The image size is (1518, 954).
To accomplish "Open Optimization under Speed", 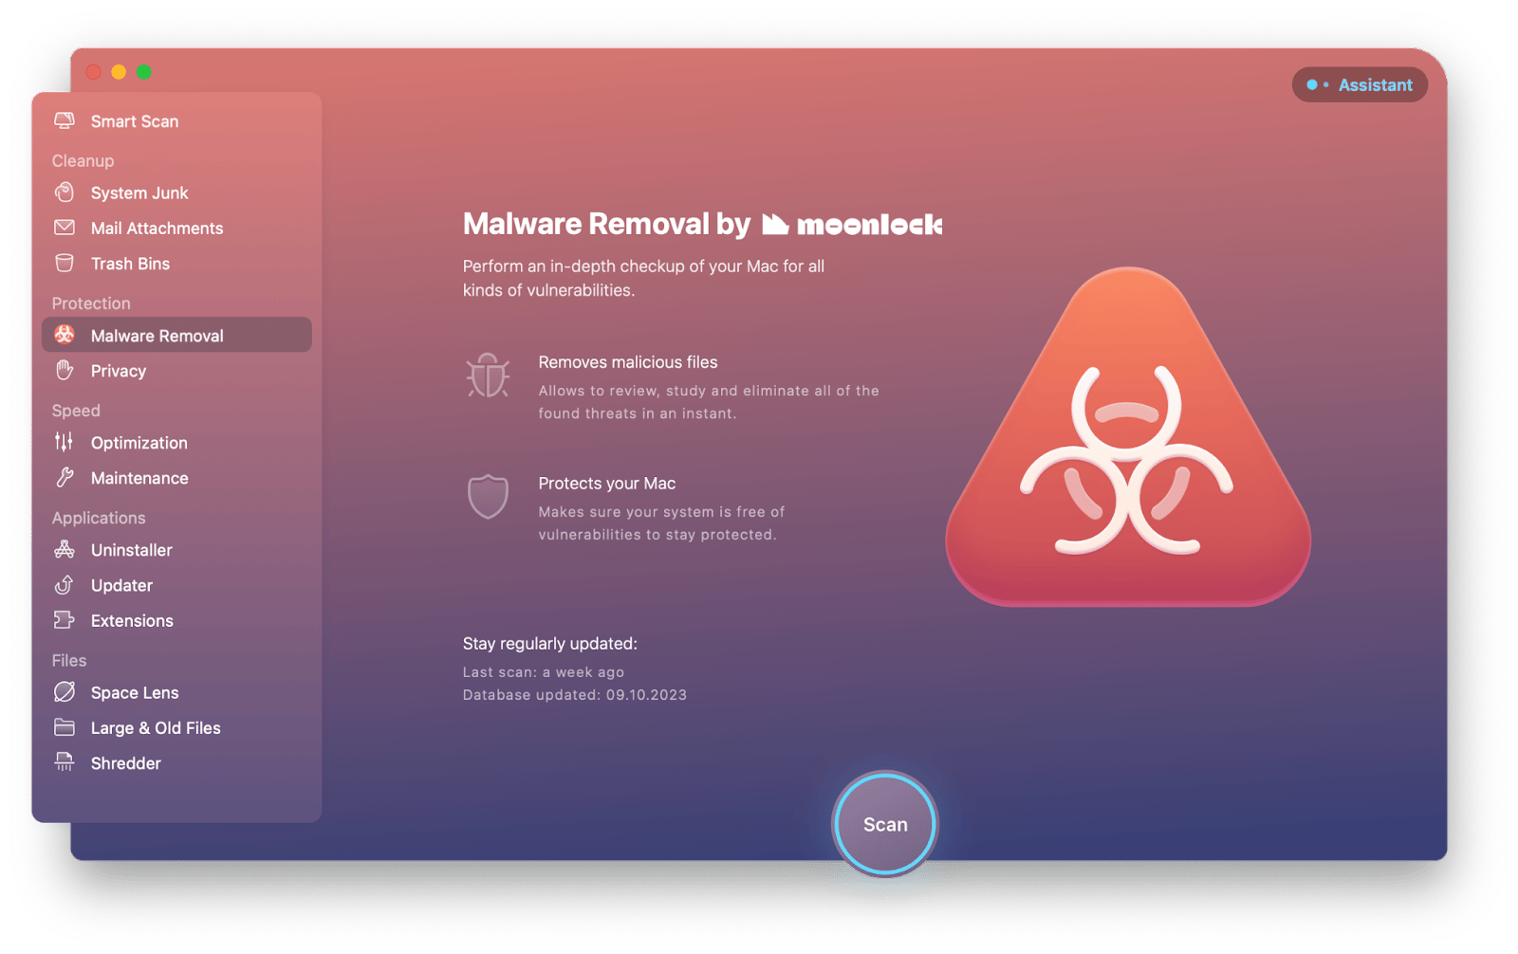I will point(176,443).
